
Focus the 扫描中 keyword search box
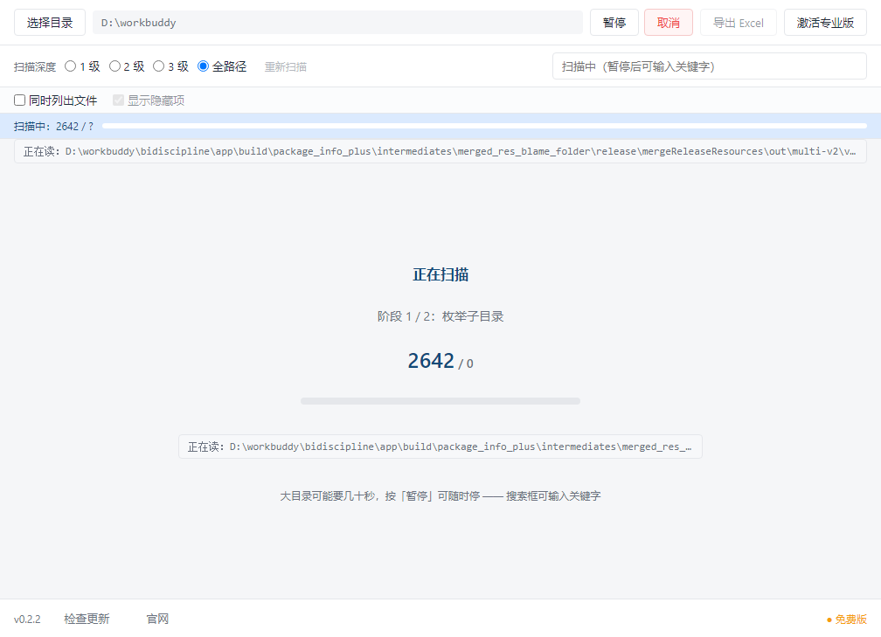709,66
